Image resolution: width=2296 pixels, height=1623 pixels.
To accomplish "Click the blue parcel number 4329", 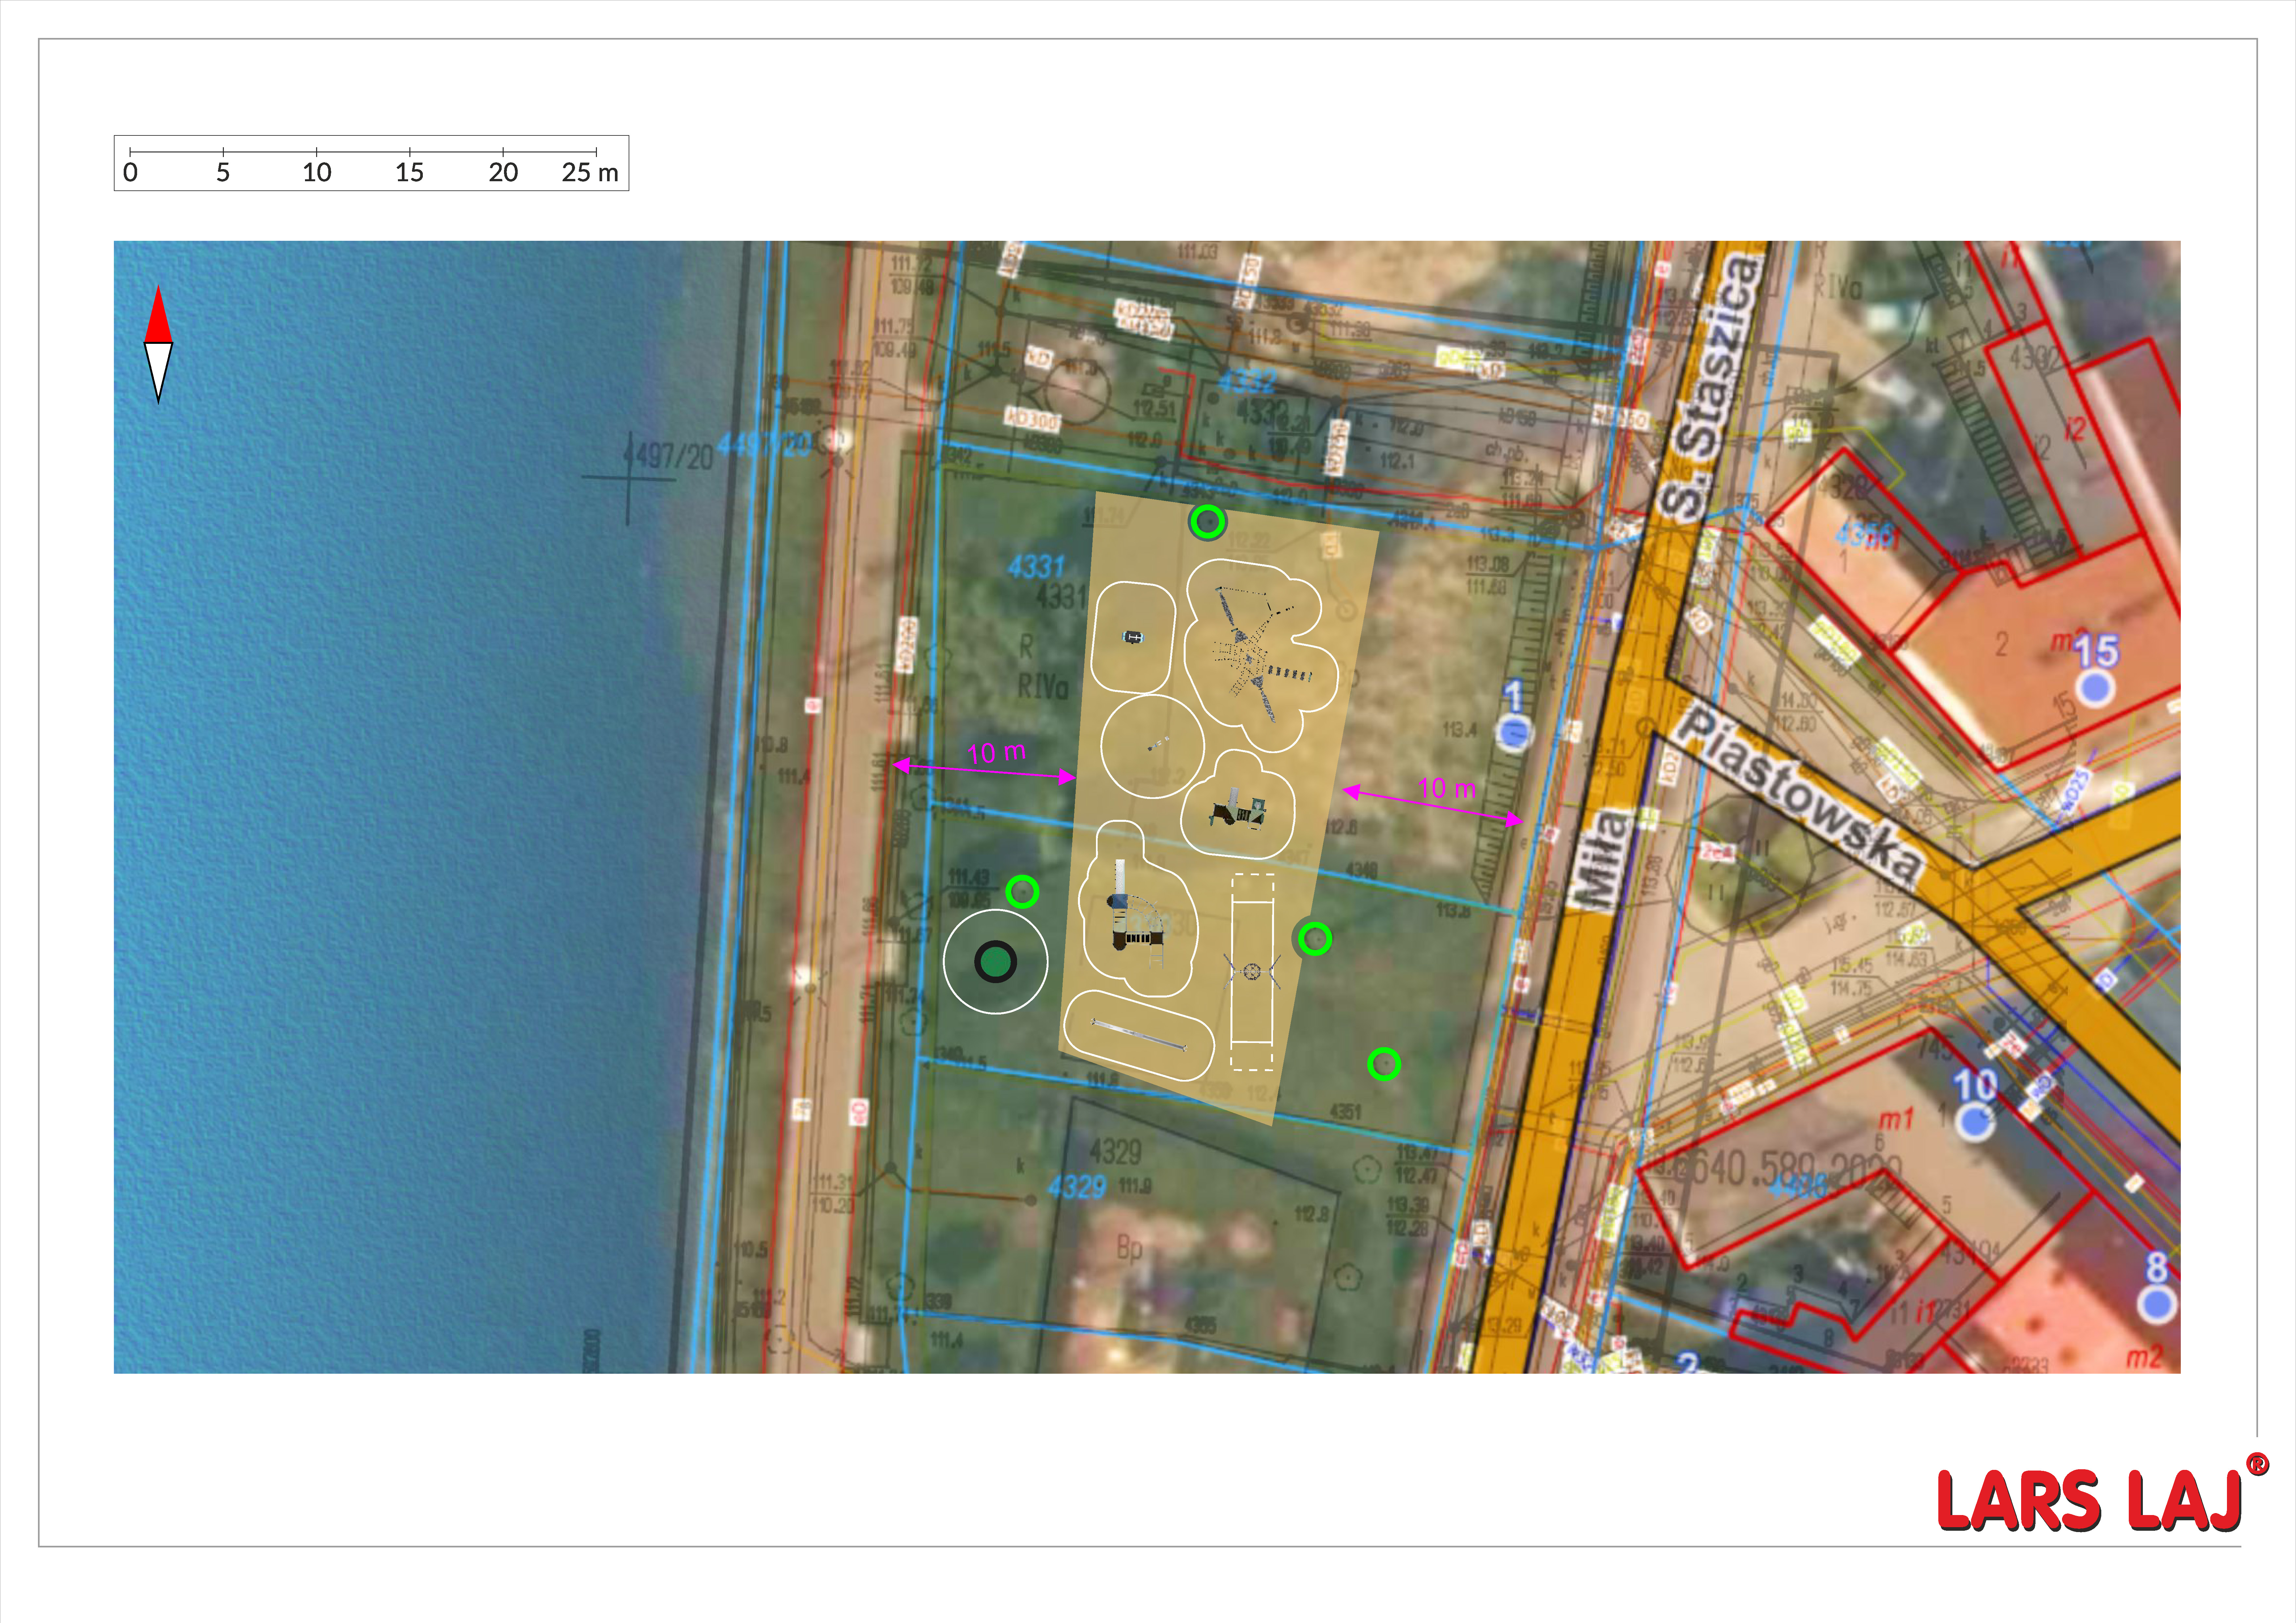I will (x=1076, y=1187).
